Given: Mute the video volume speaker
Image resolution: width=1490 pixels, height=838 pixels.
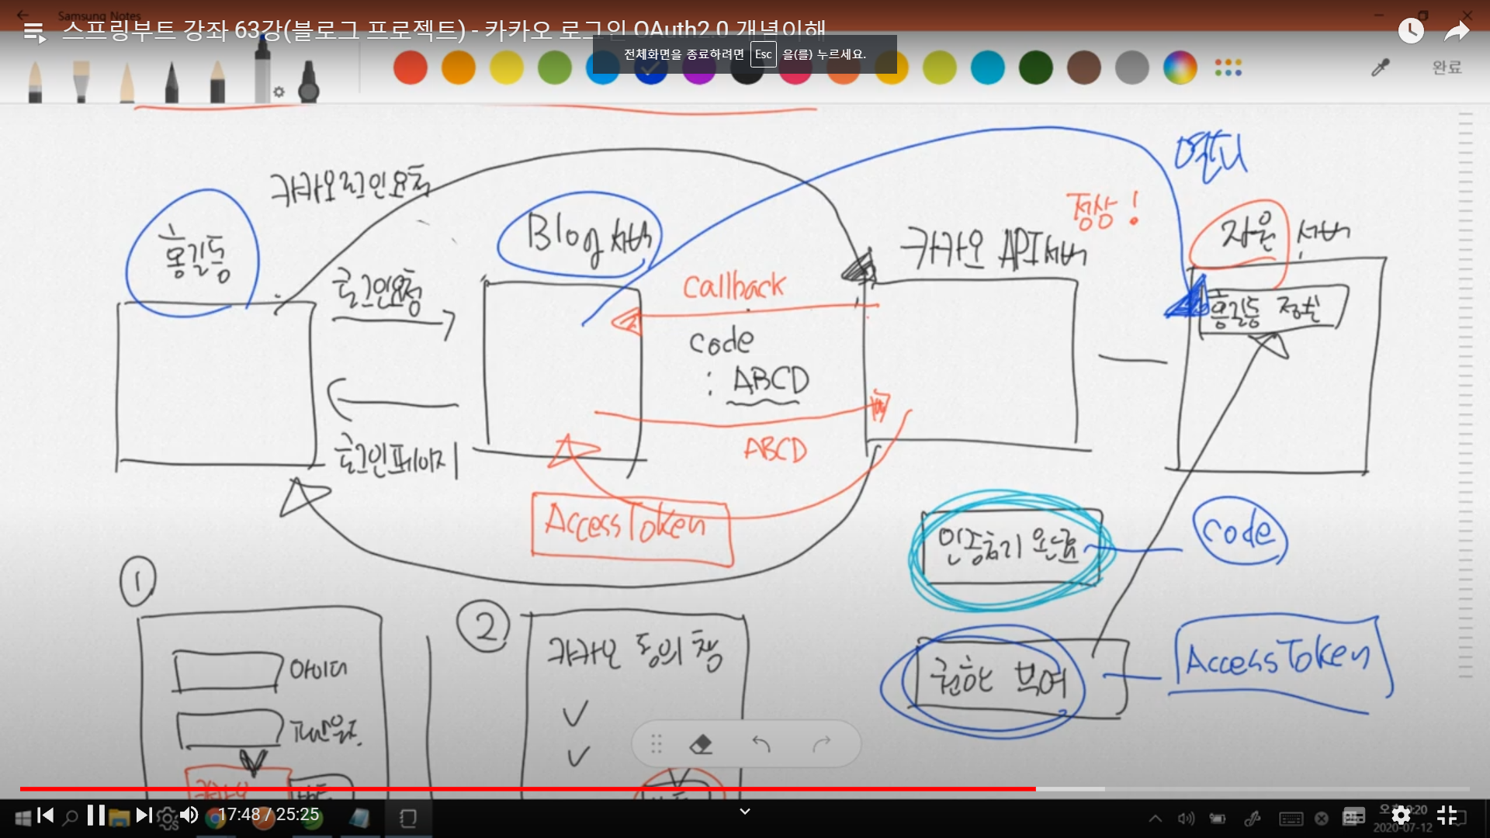Looking at the screenshot, I should (x=189, y=815).
